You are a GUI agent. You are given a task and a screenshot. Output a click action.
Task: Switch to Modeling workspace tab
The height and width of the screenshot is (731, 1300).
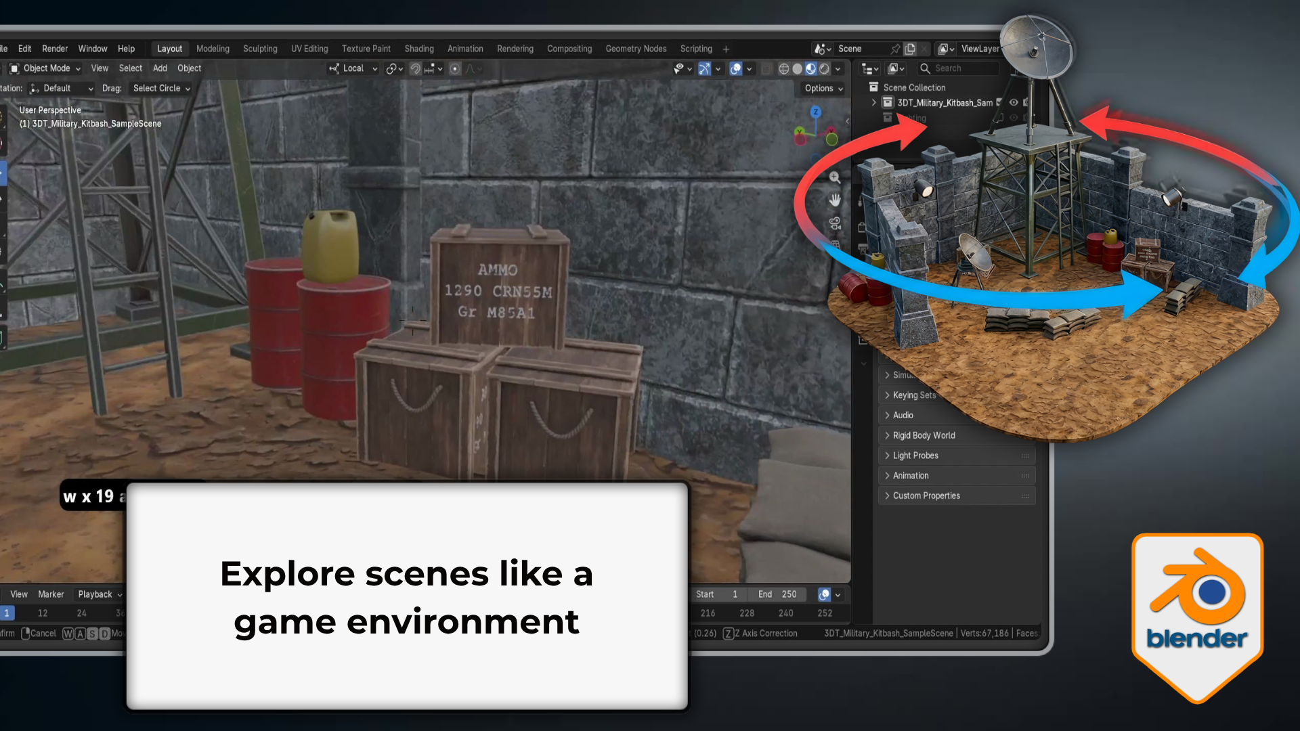(213, 49)
